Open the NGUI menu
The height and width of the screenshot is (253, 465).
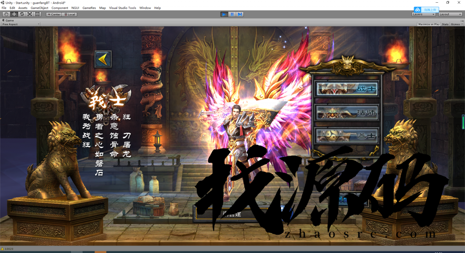coord(75,8)
